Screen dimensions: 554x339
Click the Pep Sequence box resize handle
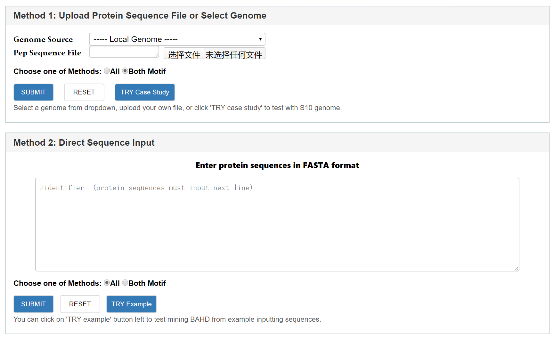[x=157, y=55]
